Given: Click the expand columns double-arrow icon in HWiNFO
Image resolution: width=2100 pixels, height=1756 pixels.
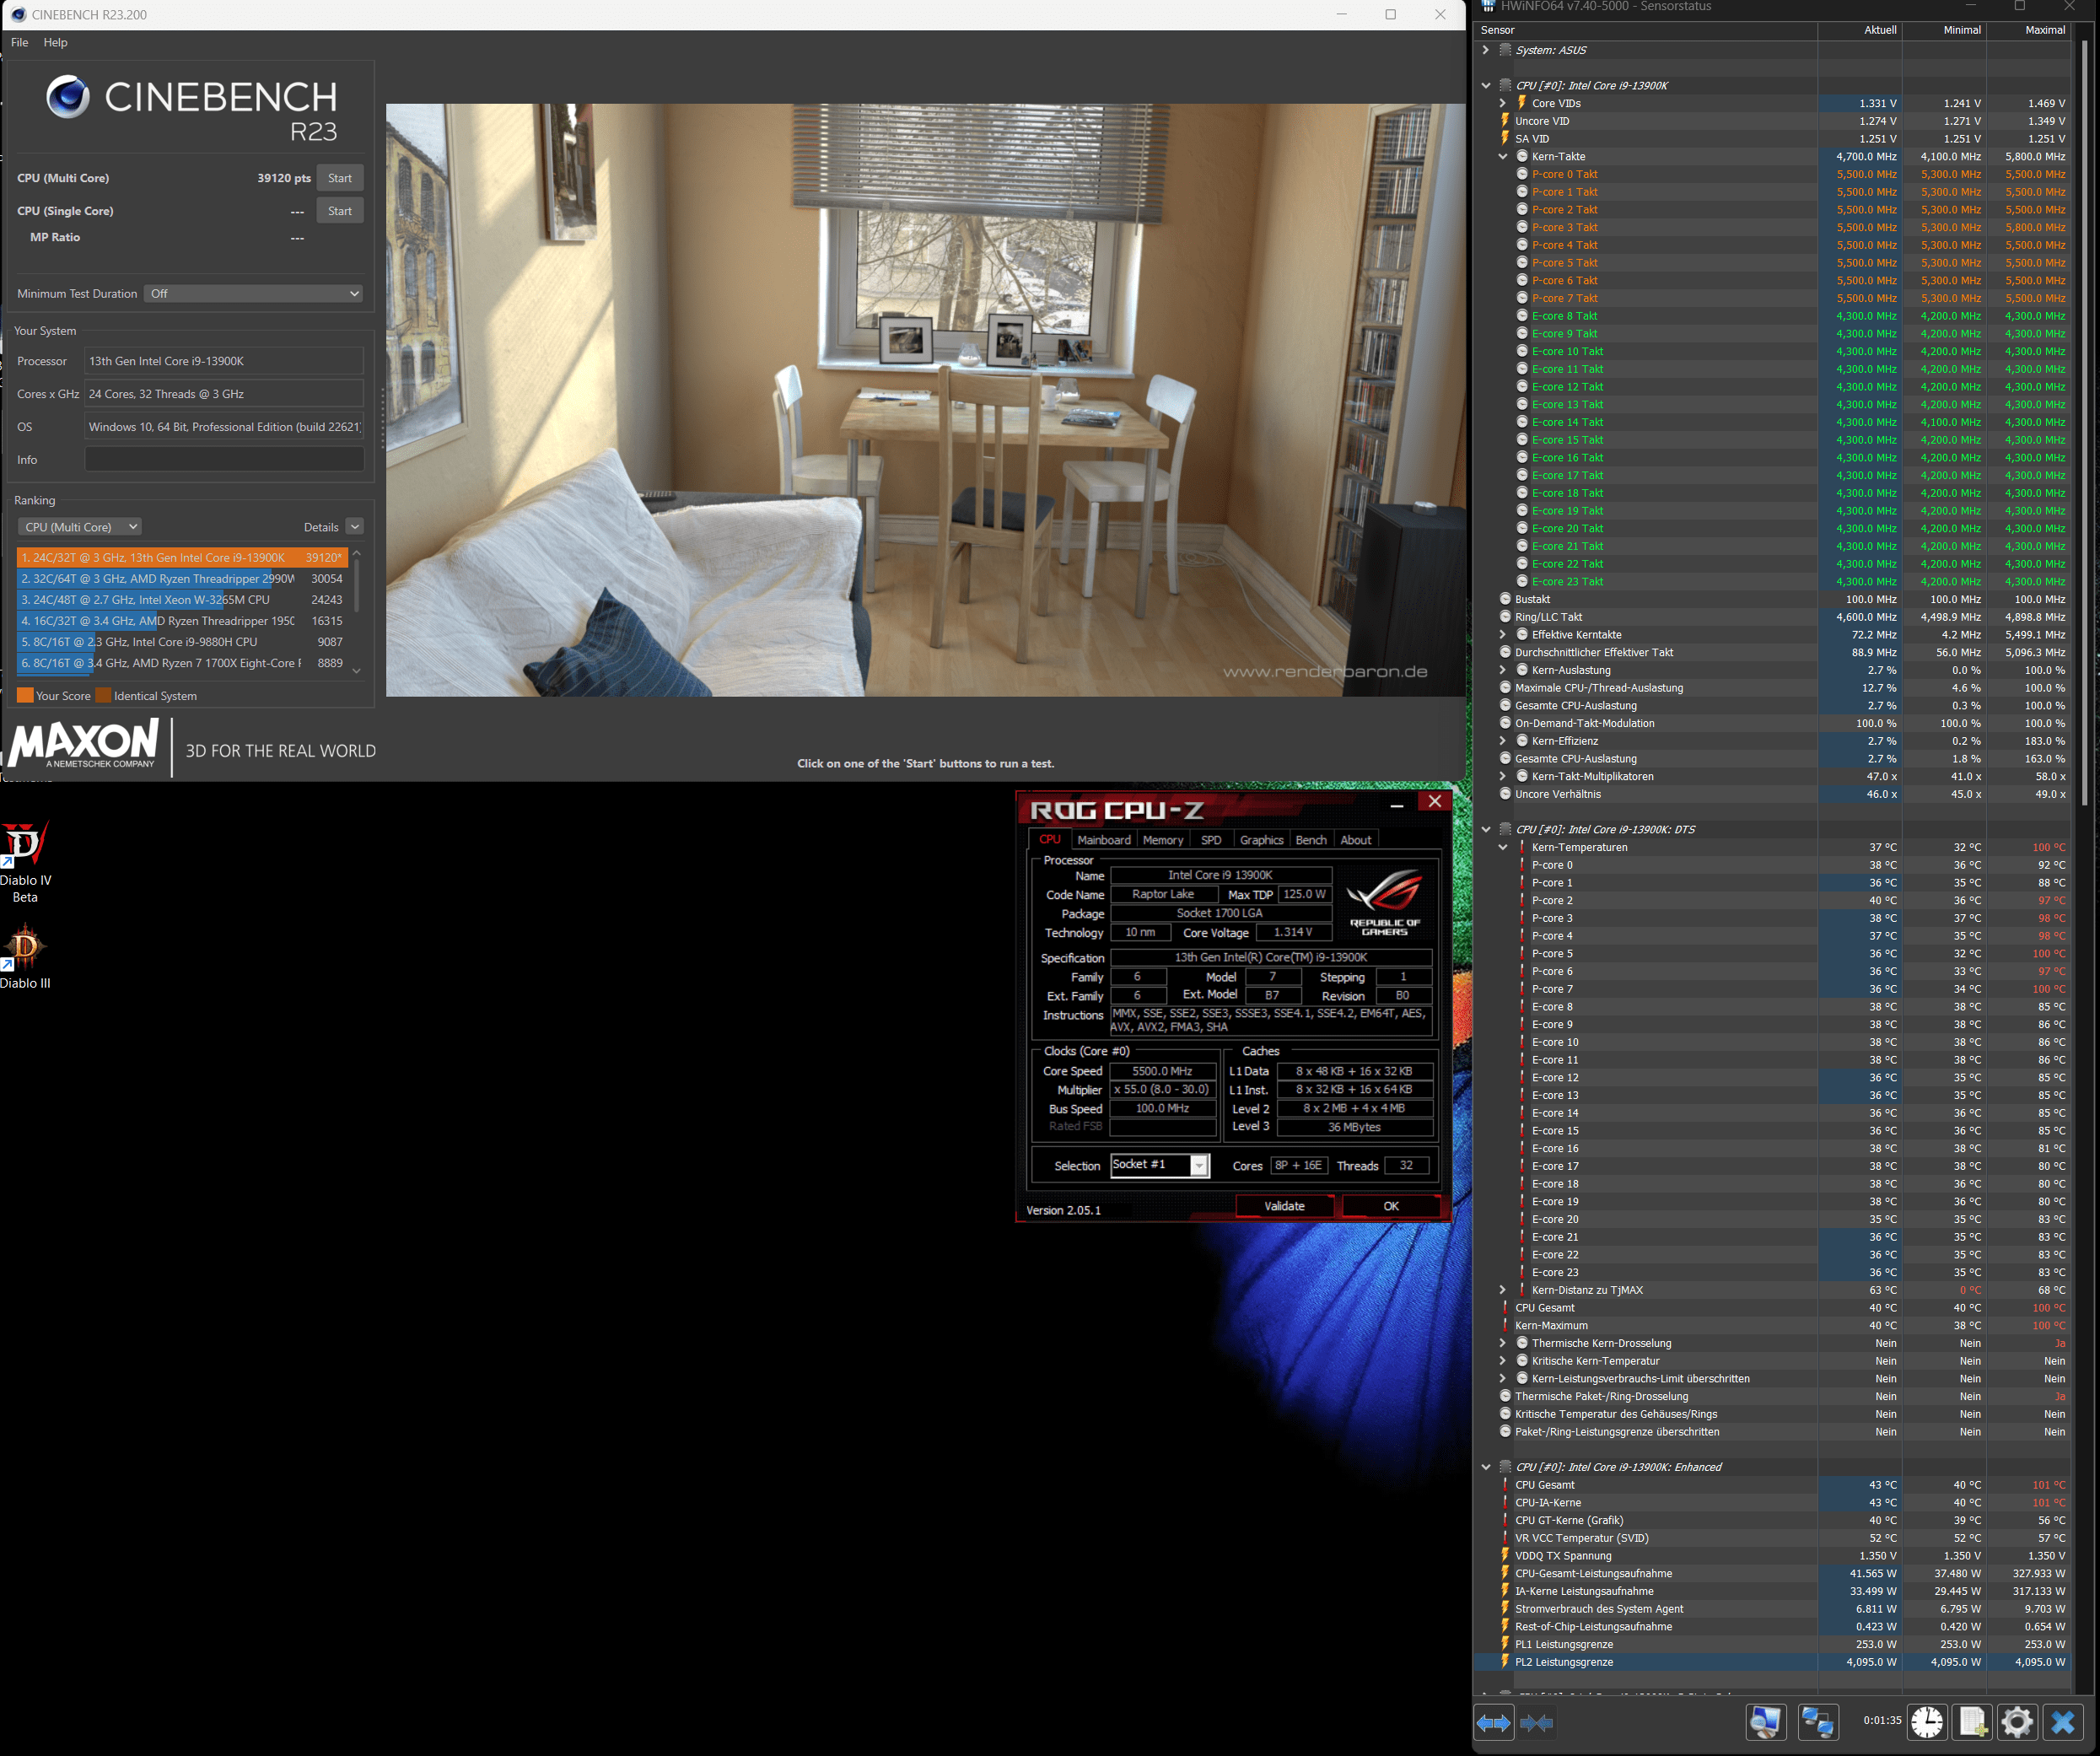Looking at the screenshot, I should click(x=1494, y=1722).
